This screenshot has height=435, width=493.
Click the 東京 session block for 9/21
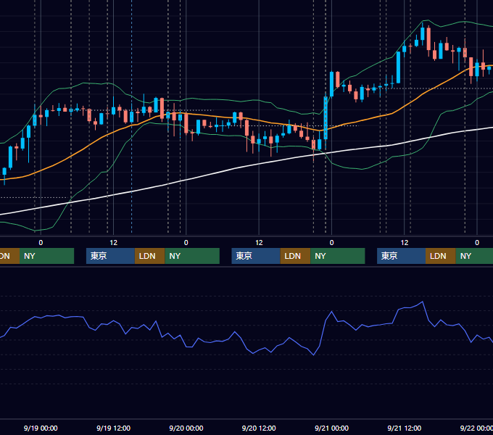tap(401, 256)
